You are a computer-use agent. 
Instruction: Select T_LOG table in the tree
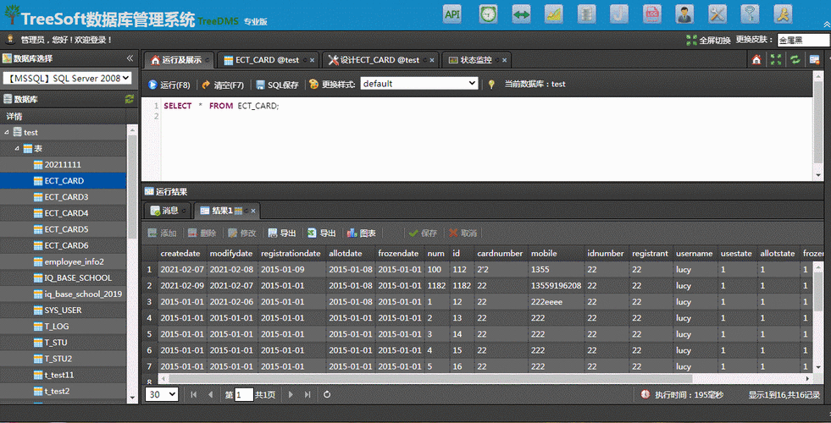(56, 327)
